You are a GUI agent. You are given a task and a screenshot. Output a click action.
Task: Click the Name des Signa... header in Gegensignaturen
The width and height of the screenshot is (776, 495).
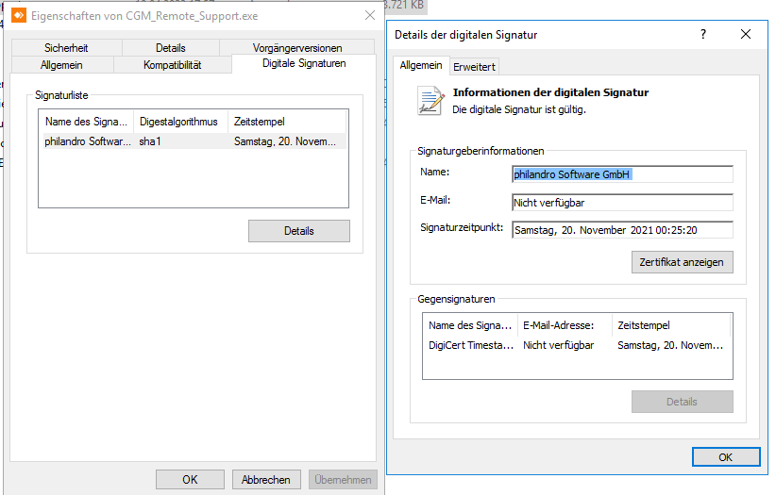tap(470, 325)
